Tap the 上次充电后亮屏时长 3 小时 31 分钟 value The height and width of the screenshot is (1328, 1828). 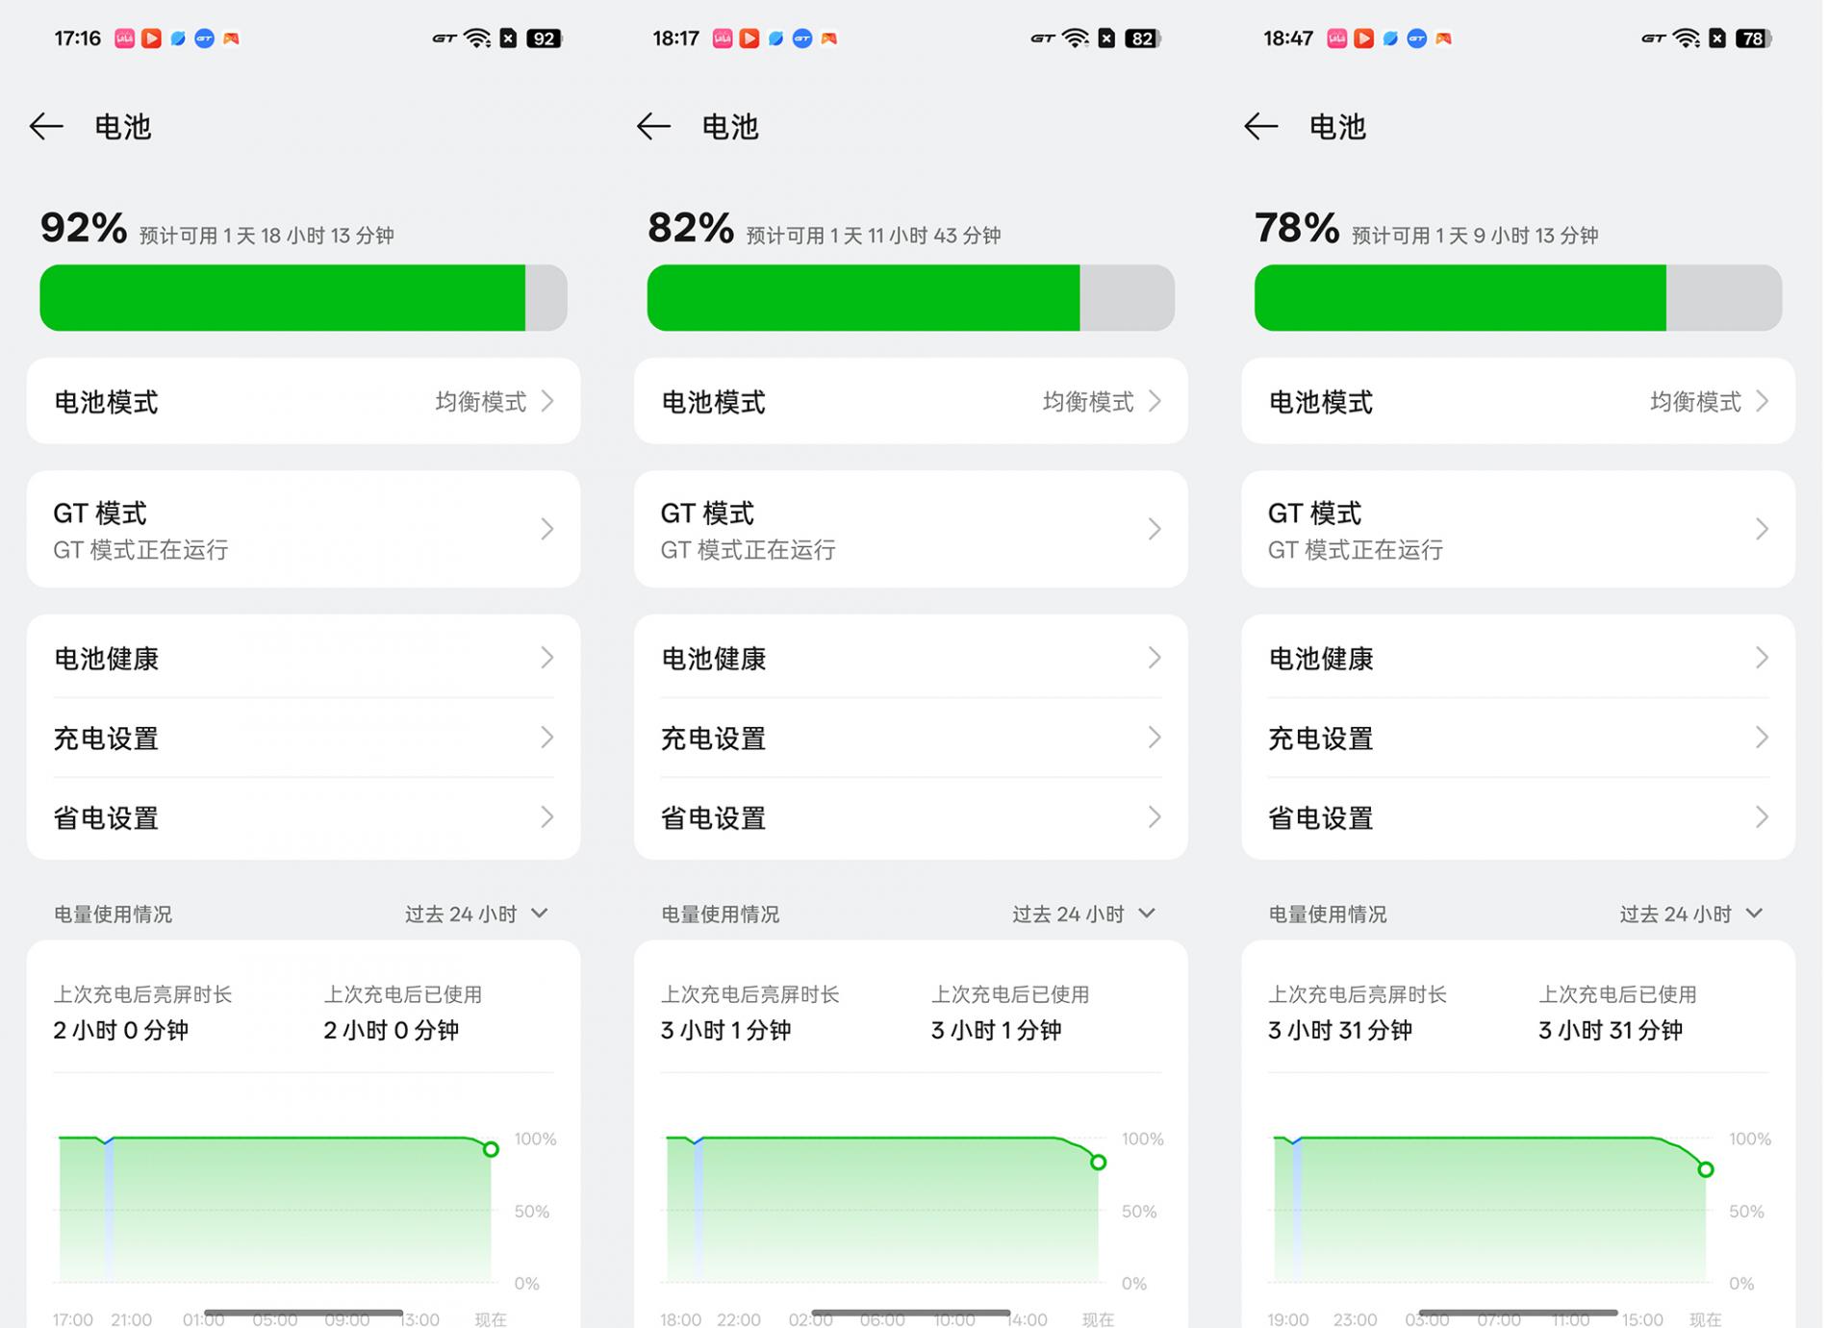tap(1340, 1030)
